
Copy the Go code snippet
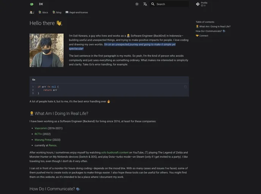coord(185,87)
